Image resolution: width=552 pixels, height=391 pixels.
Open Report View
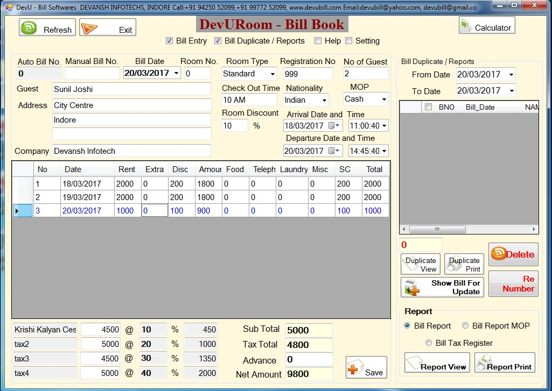(437, 363)
